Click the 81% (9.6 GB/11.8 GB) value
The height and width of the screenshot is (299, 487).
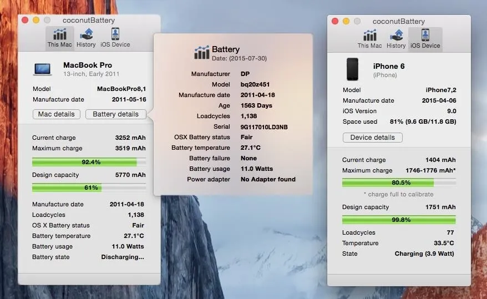tap(423, 121)
